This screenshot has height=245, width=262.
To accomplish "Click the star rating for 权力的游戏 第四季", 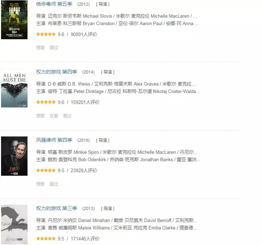I will pyautogui.click(x=46, y=102).
